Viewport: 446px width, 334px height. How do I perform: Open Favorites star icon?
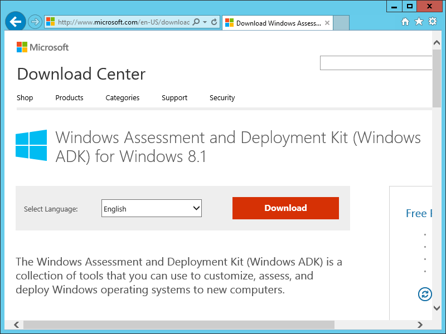tap(419, 22)
